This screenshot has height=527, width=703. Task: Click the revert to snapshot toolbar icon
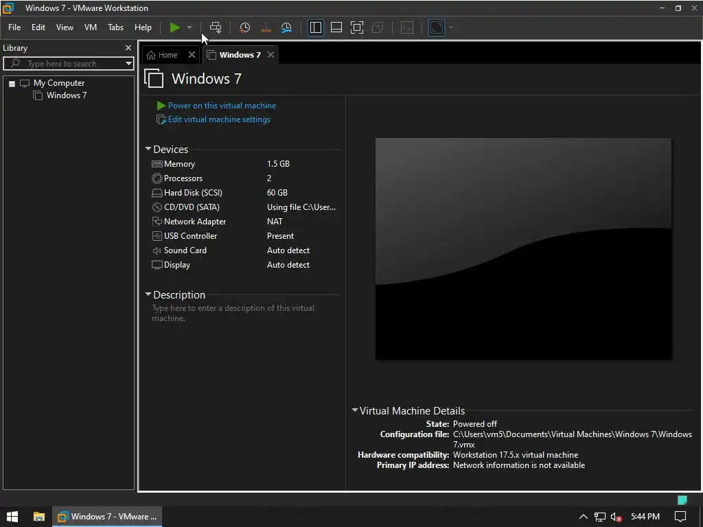pyautogui.click(x=266, y=27)
